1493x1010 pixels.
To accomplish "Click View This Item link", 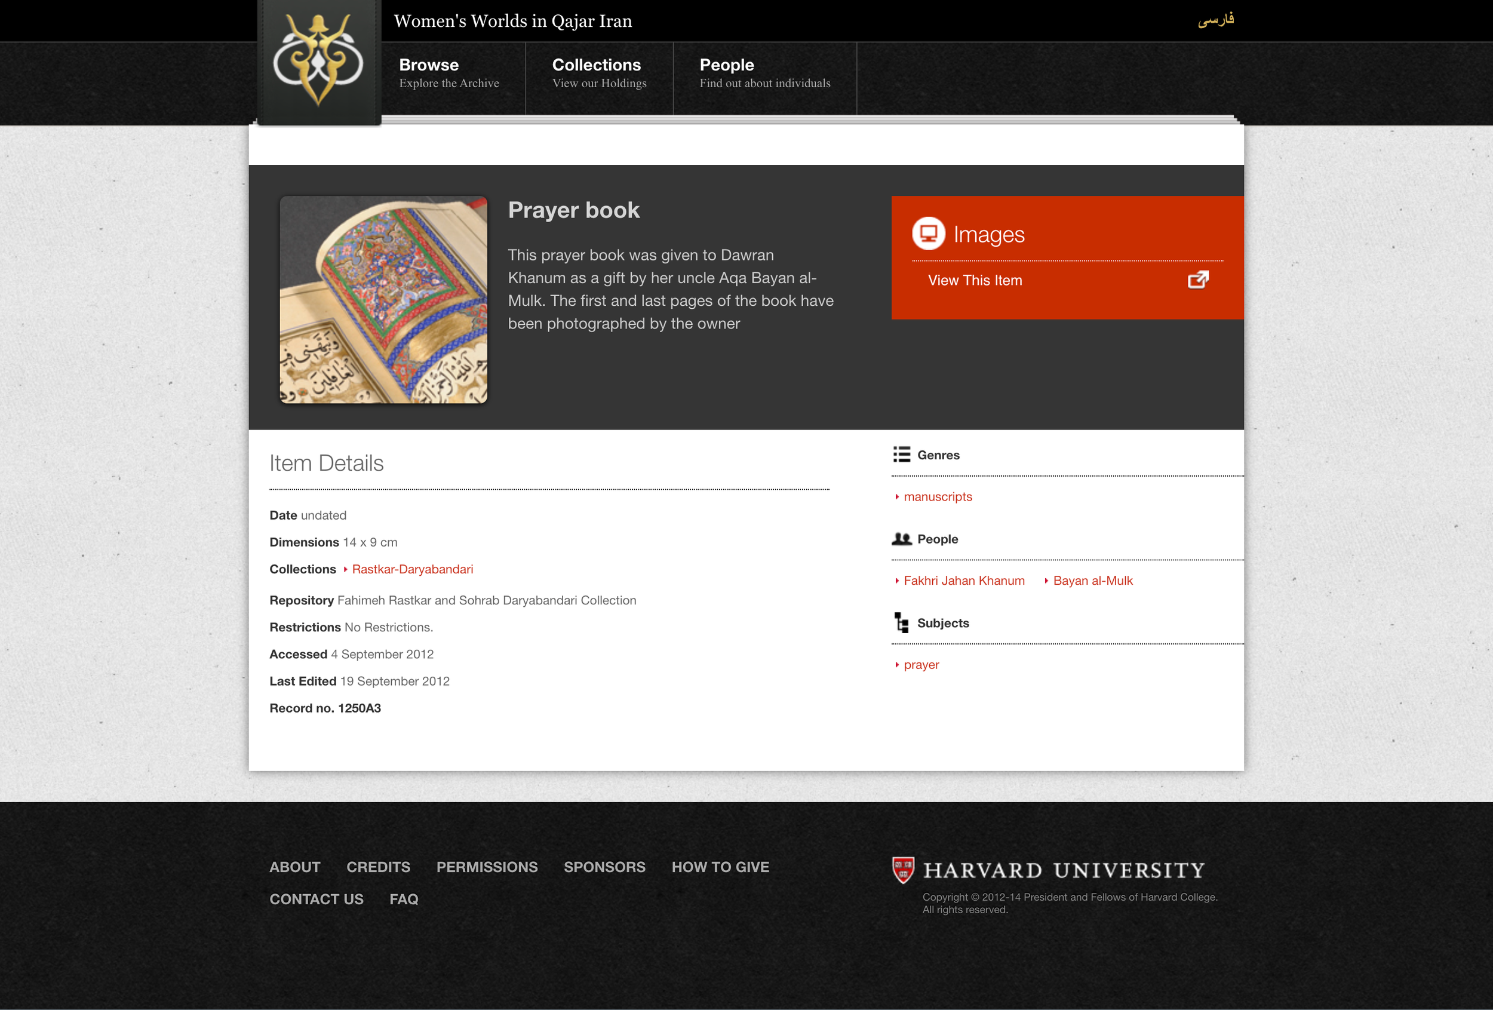I will click(975, 280).
